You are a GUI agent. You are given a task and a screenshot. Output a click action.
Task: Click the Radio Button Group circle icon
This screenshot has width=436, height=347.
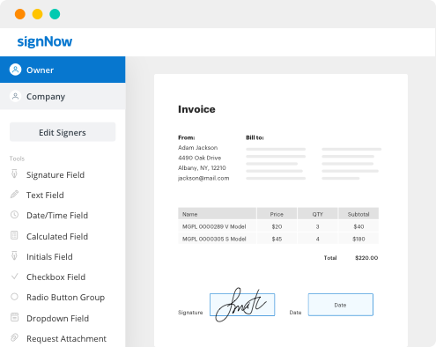14,297
